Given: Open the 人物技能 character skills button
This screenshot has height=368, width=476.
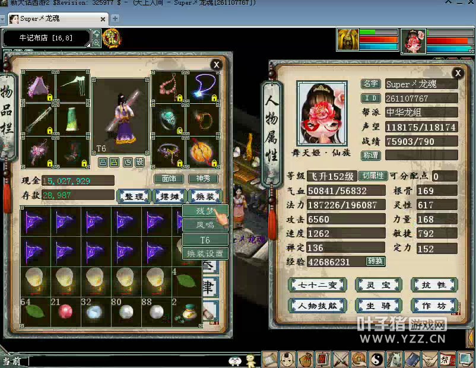Looking at the screenshot, I should coord(317,306).
